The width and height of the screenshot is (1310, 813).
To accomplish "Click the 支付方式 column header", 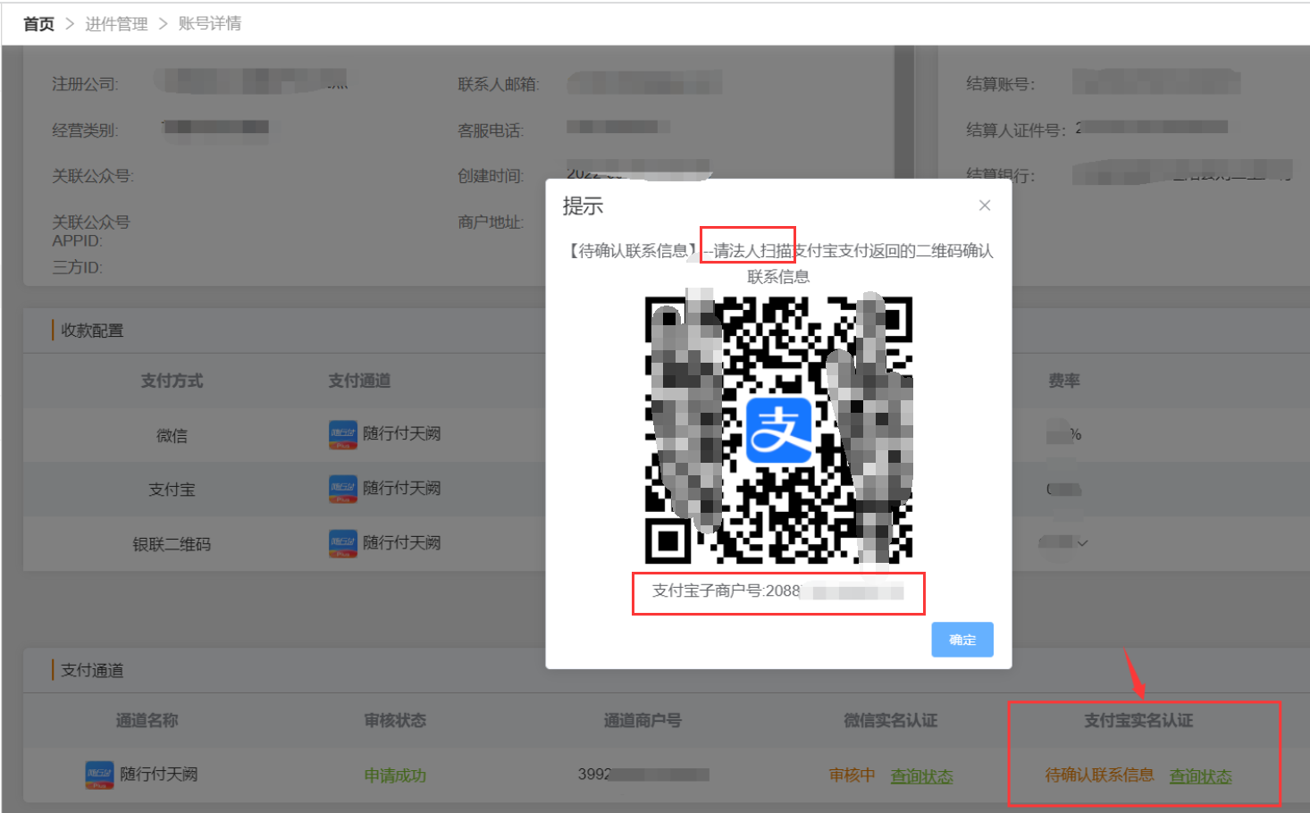I will tap(172, 381).
